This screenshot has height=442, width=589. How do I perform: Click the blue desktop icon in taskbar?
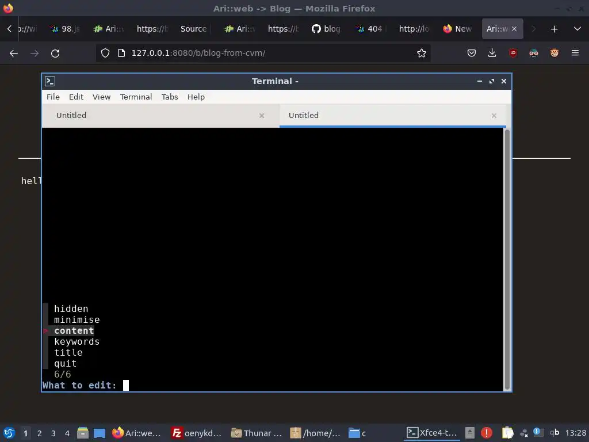click(99, 433)
